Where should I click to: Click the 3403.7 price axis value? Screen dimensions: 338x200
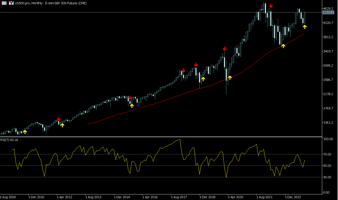(x=328, y=51)
